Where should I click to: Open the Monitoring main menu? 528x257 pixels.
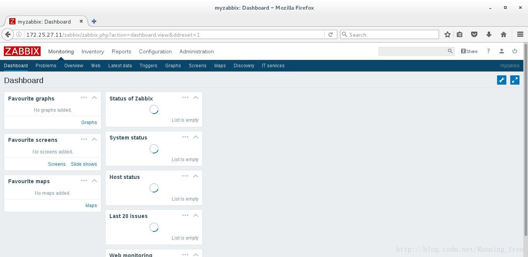pos(61,51)
